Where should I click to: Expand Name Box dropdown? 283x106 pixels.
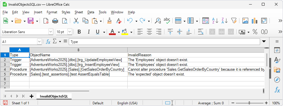click(40, 42)
